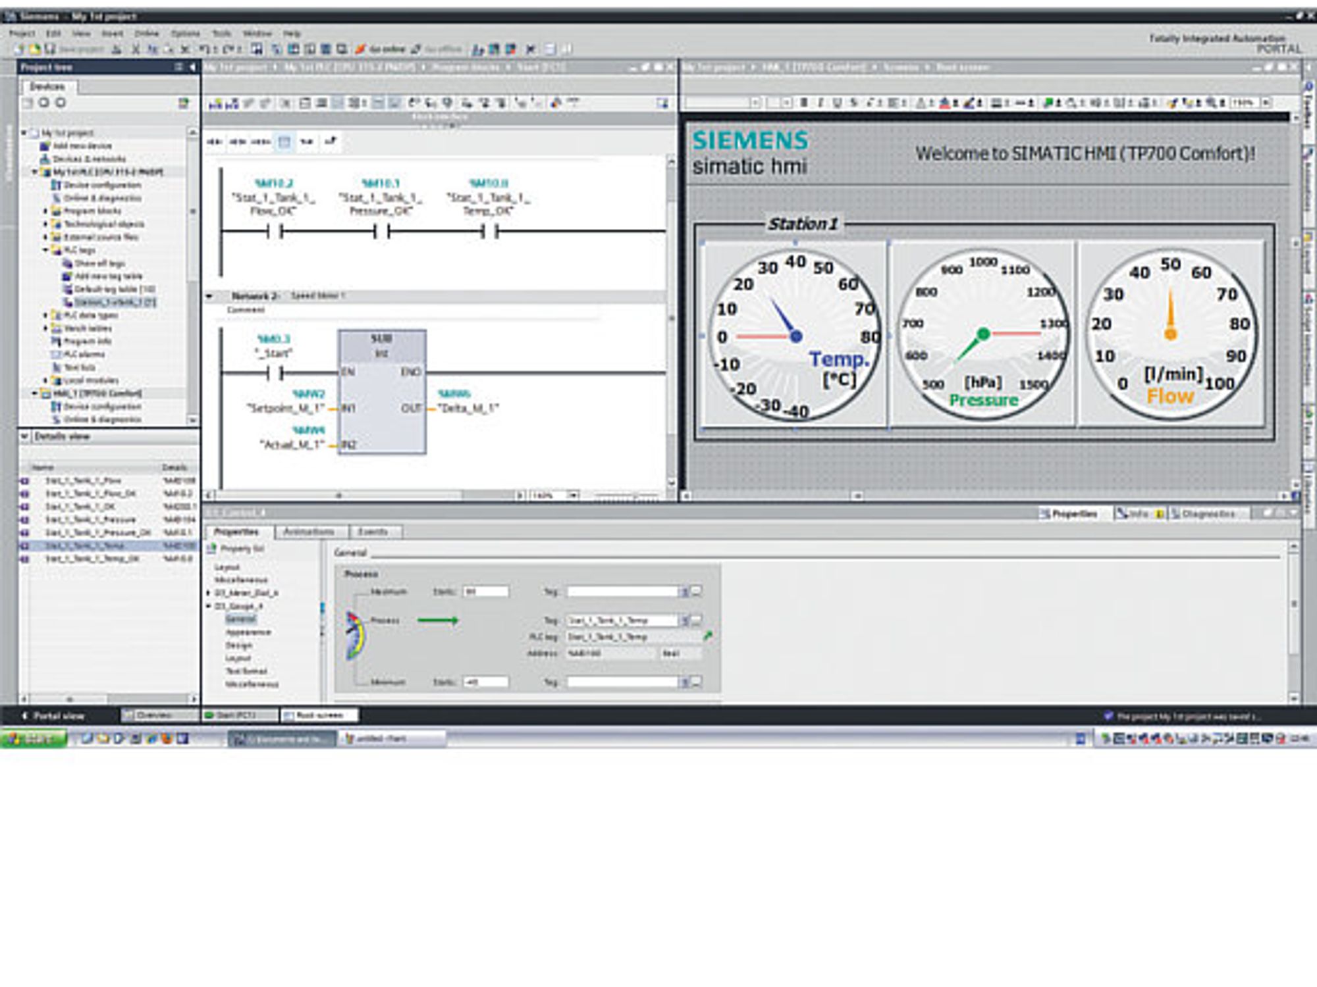Click the Undo arrow icon in toolbar

pos(205,49)
